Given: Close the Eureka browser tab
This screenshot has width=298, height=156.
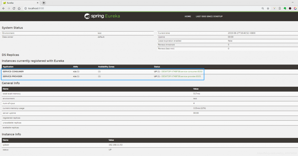Looking at the screenshot, I should (38, 3).
